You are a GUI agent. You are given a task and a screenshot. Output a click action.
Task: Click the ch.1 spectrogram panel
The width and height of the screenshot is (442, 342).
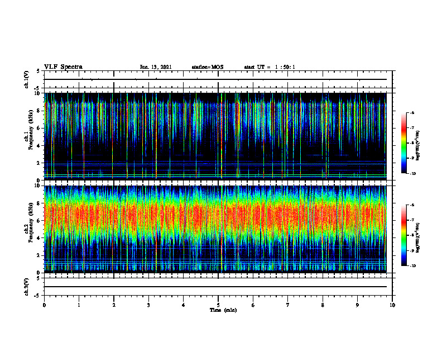tap(215, 136)
